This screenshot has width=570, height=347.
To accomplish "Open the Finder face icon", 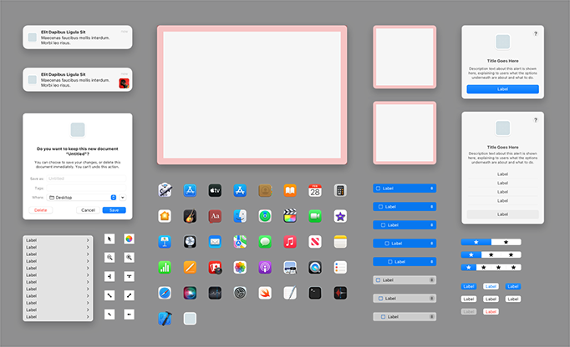I will click(240, 216).
